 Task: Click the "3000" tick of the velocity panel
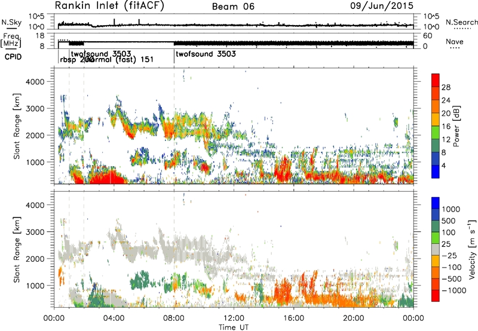35,232
